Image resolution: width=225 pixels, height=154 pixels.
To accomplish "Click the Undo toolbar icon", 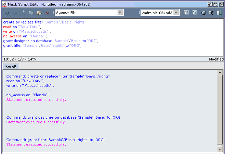I will [7, 13].
